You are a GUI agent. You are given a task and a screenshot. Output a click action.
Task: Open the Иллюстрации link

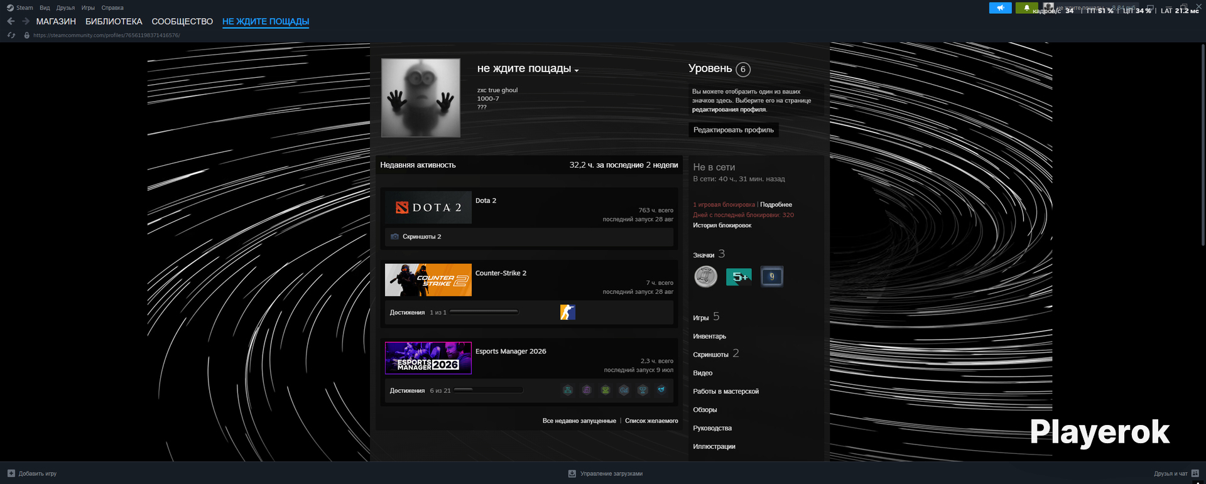(714, 446)
